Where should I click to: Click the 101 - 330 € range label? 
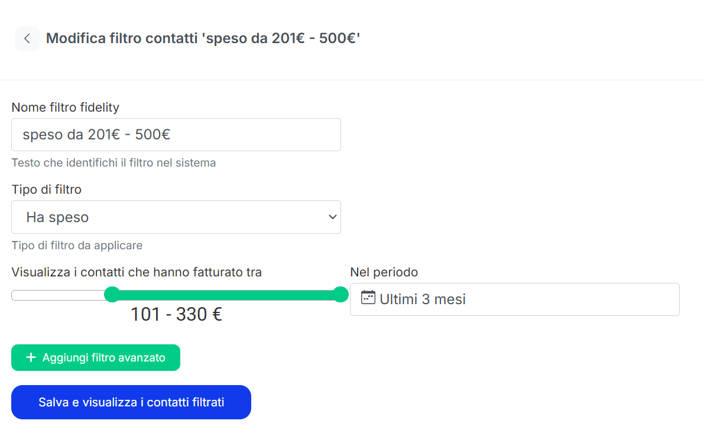point(176,314)
